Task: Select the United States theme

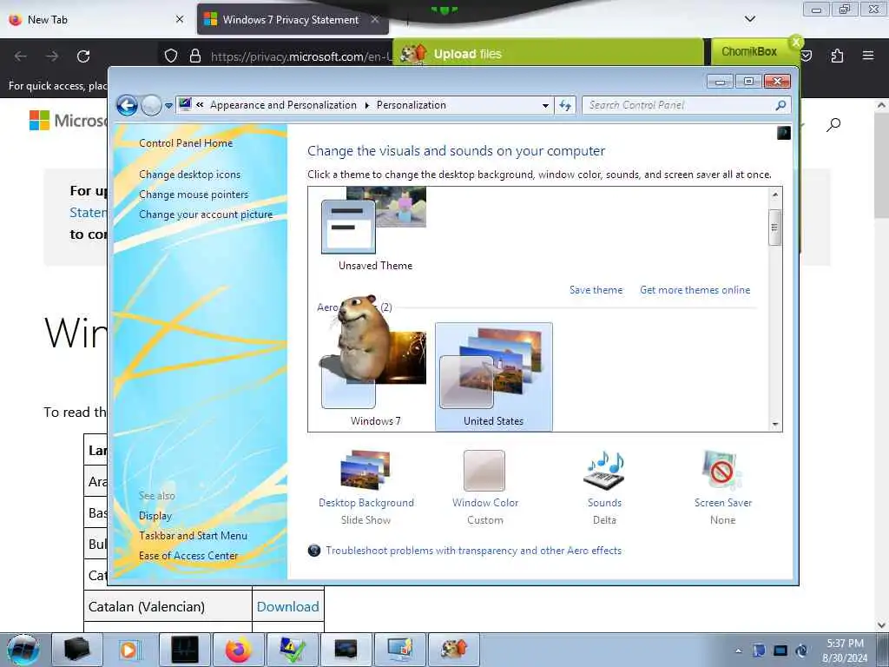Action: [x=493, y=377]
